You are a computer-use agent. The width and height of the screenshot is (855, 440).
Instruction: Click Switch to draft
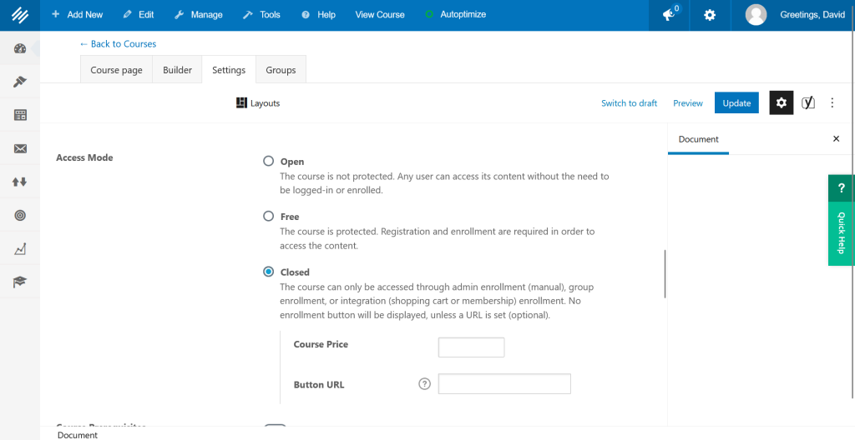pos(630,103)
